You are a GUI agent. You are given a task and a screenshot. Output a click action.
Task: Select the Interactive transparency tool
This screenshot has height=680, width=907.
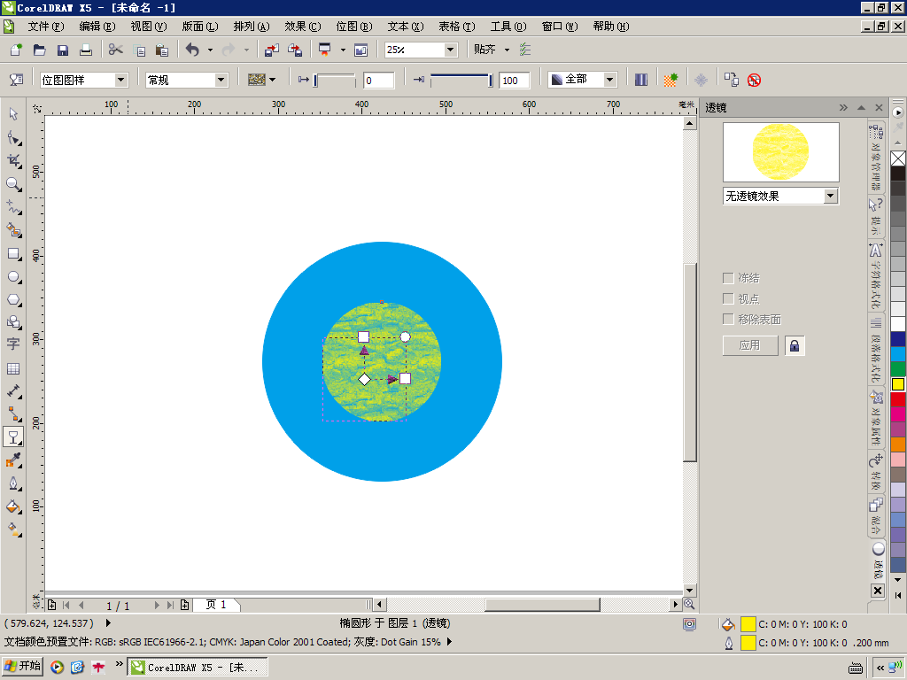pos(13,437)
